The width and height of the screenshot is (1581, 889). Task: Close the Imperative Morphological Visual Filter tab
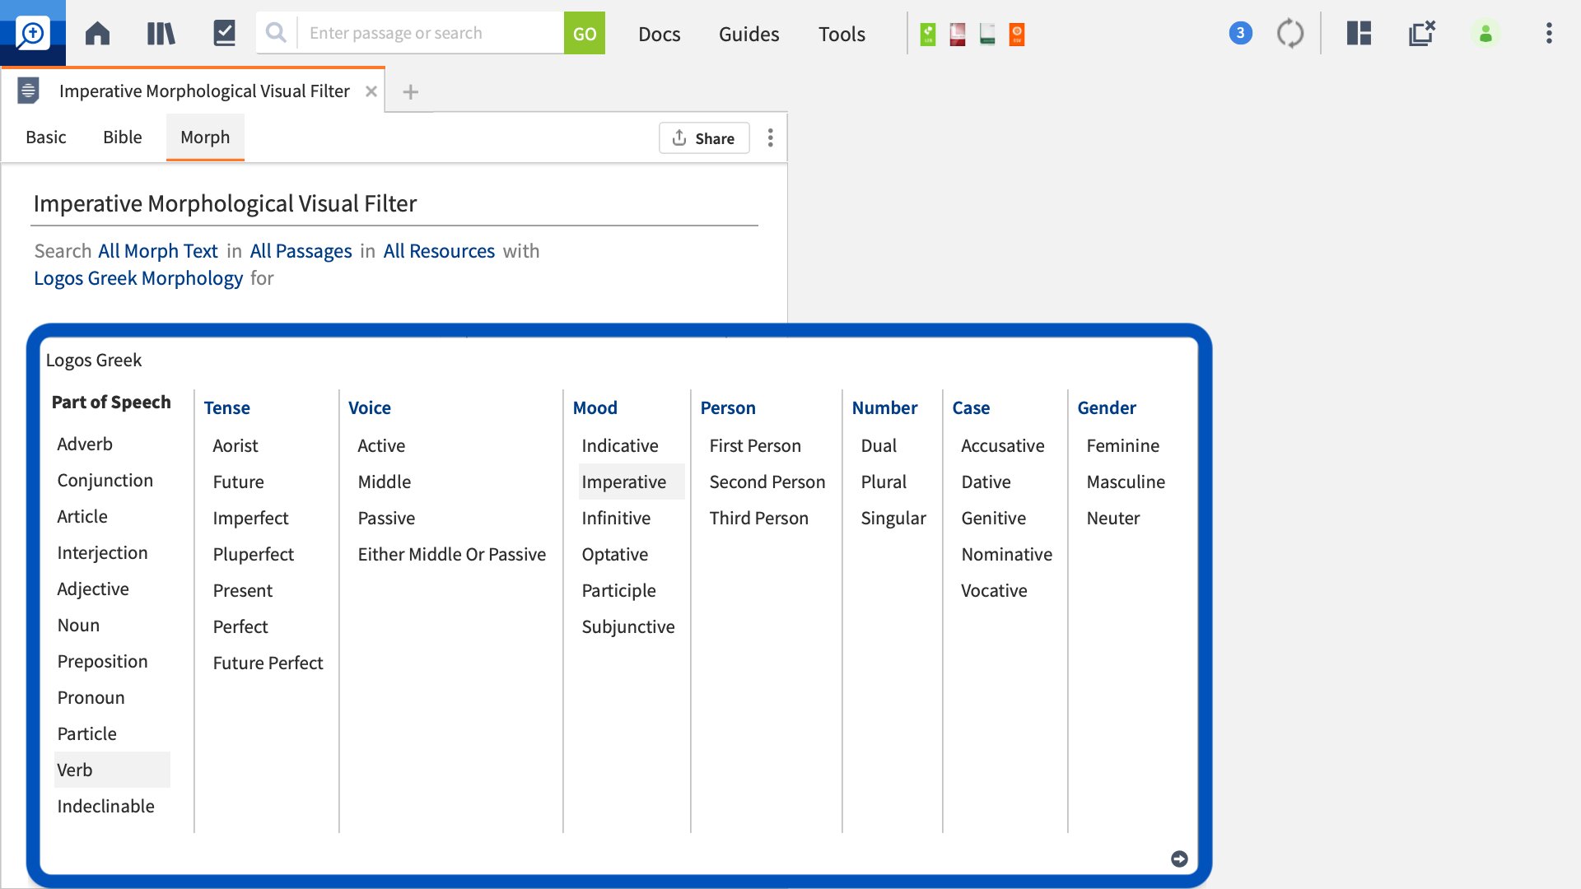(x=371, y=91)
